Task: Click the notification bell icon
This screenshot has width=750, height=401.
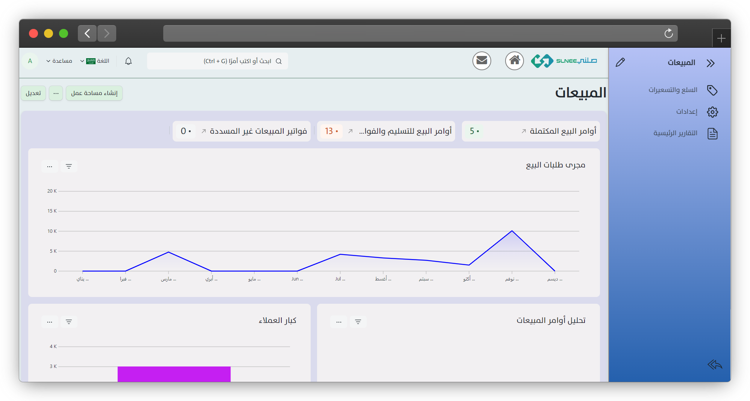Action: point(128,61)
